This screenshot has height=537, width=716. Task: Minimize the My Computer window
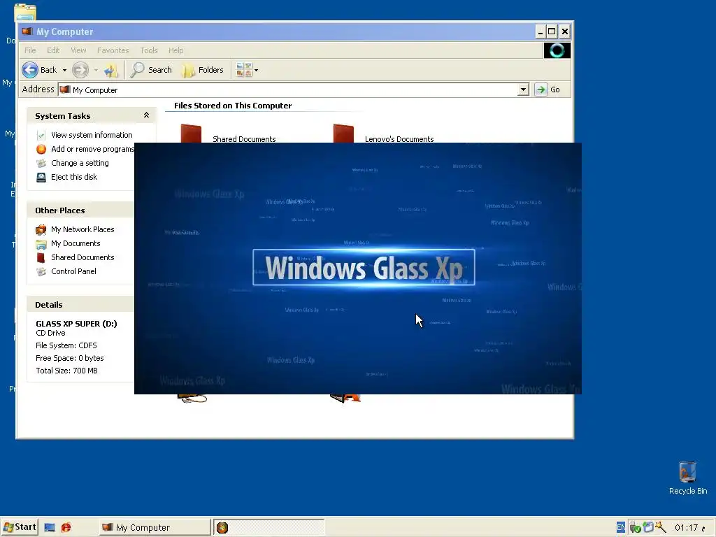tap(540, 31)
